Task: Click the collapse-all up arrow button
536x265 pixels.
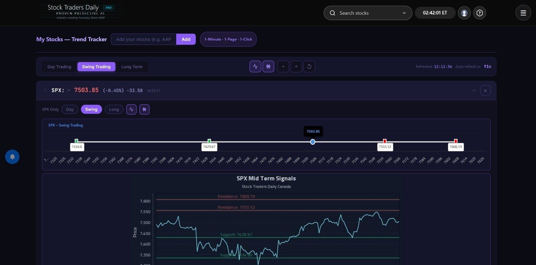Action: 283,67
